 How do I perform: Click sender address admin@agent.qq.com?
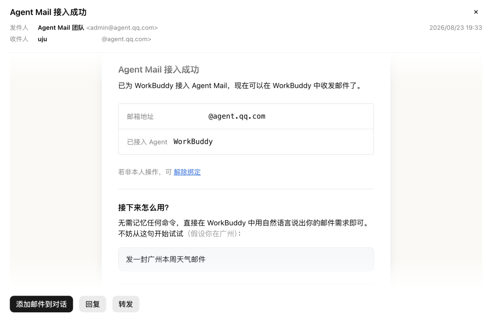point(122,28)
